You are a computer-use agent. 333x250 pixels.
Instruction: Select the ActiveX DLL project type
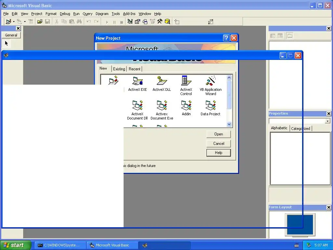pos(162,84)
